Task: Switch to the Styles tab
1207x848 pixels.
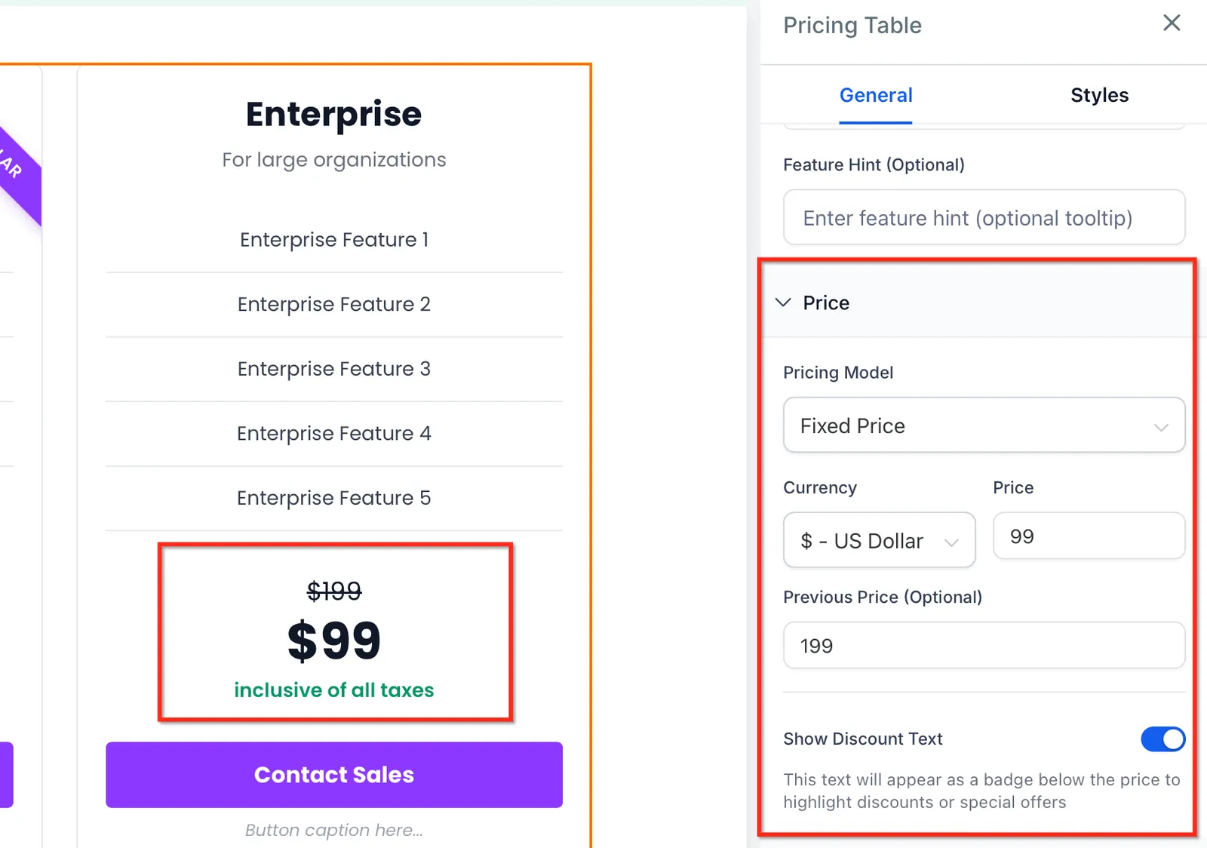Action: pos(1099,95)
